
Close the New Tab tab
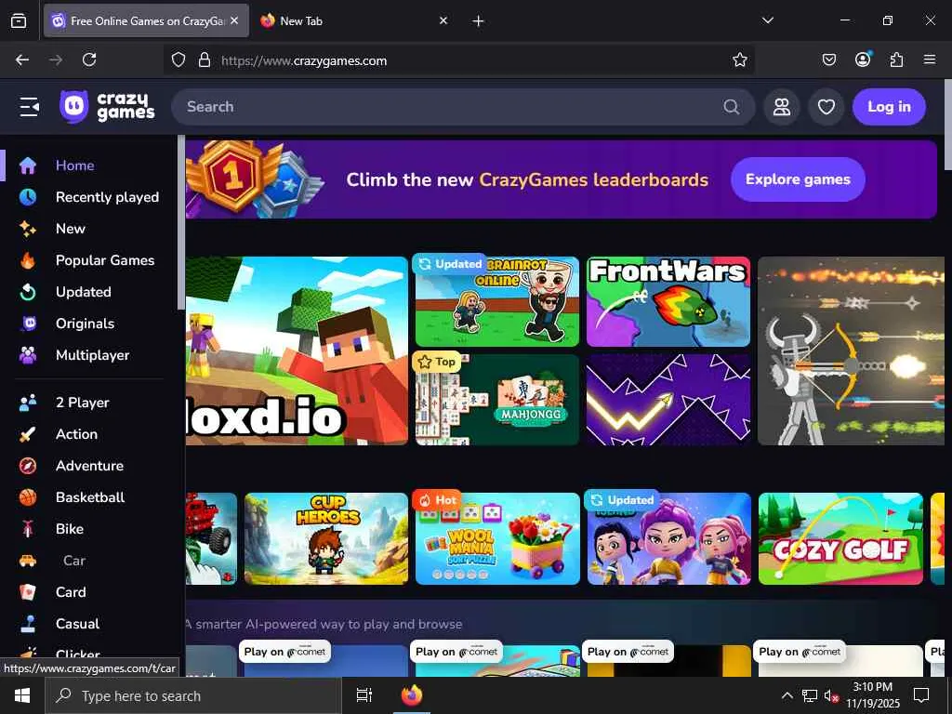click(x=443, y=20)
